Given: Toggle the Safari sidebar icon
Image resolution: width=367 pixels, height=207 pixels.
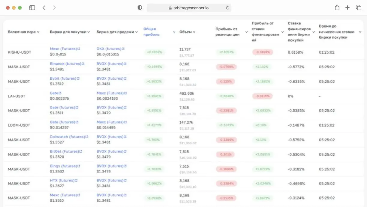Looking at the screenshot, I should pyautogui.click(x=32, y=8).
